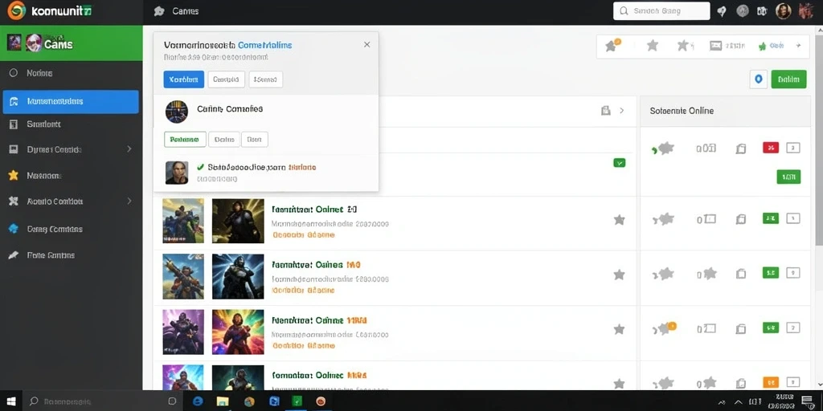This screenshot has width=823, height=411.
Task: Click the circle icon beside Nodiete in sidebar
Action: (14, 73)
